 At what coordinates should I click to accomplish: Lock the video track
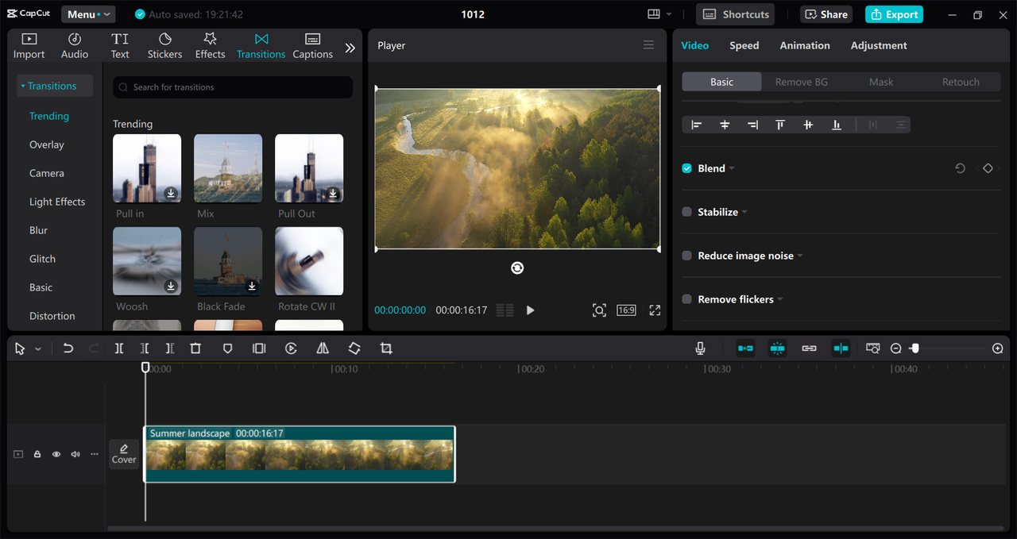click(x=37, y=454)
